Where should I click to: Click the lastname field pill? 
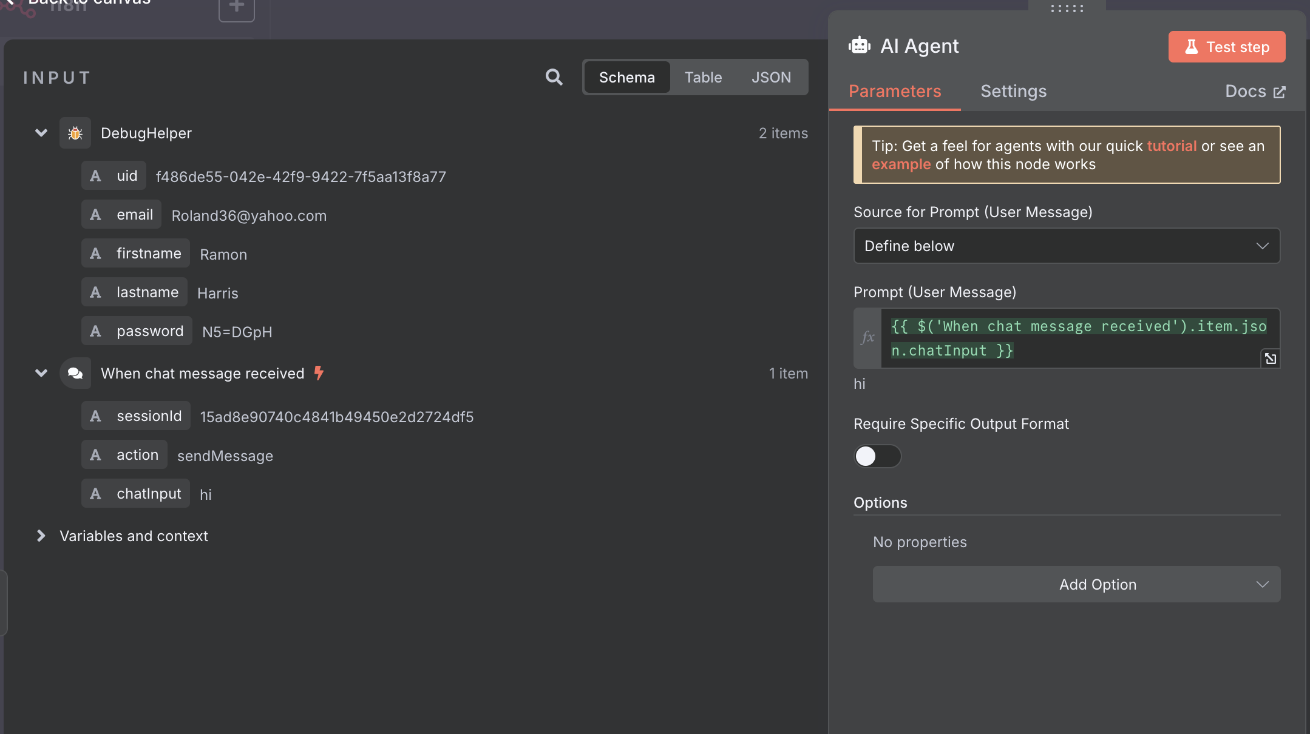[134, 292]
